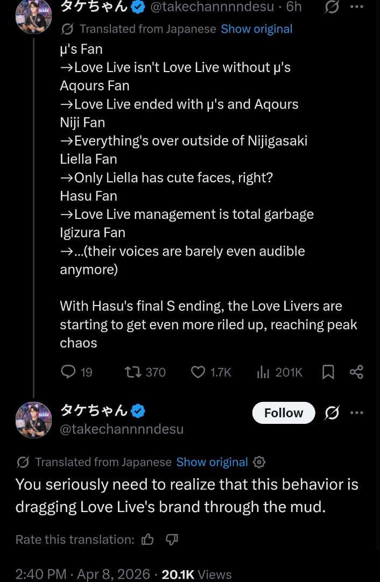
Task: Rate translation thumbs up
Action: tap(147, 540)
